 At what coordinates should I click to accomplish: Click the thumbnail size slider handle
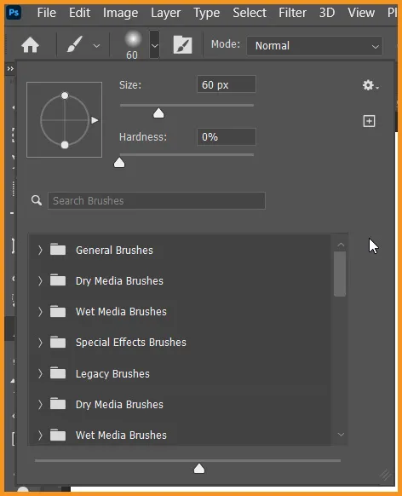pyautogui.click(x=199, y=469)
